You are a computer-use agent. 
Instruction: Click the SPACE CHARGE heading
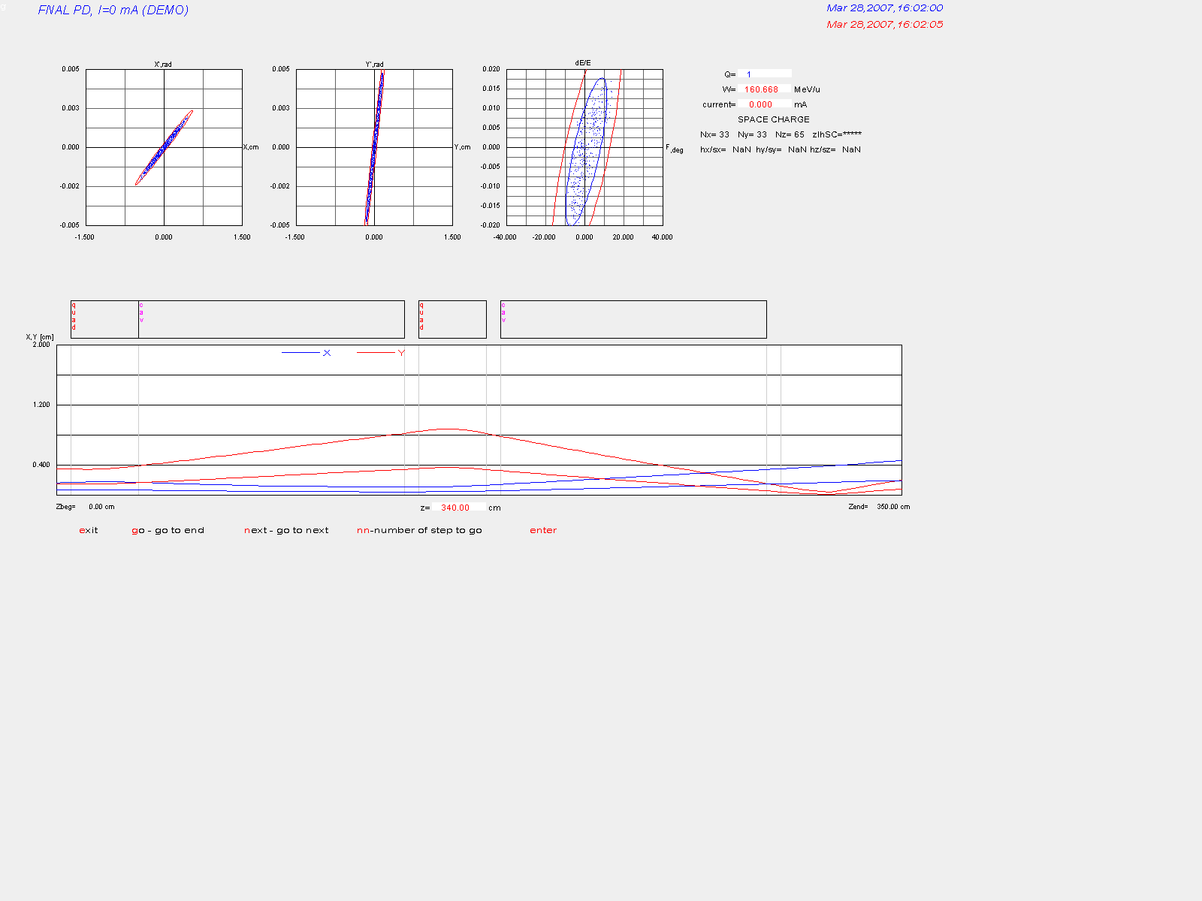[x=774, y=119]
